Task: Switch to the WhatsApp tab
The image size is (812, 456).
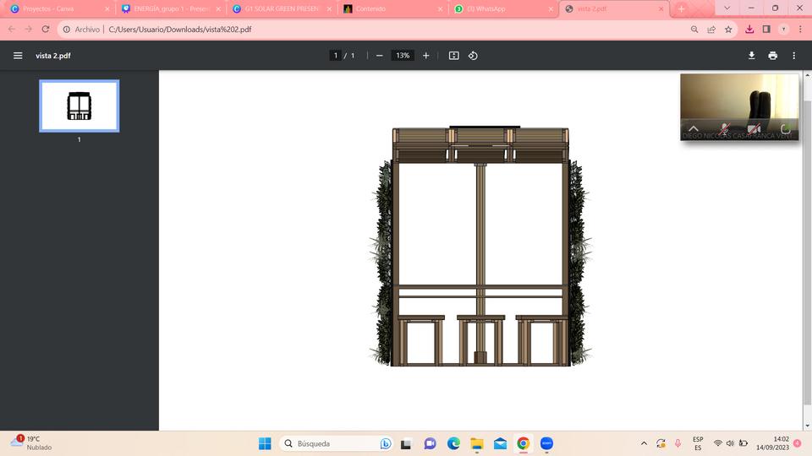Action: coord(502,8)
